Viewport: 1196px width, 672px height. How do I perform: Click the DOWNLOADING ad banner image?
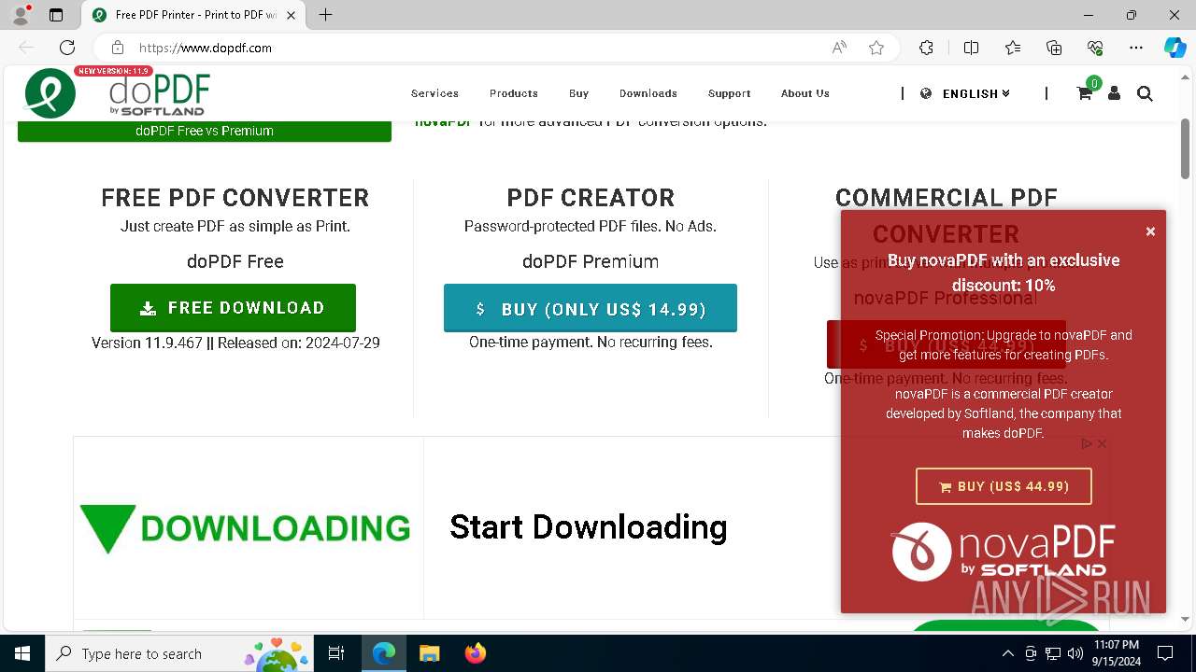(x=245, y=528)
